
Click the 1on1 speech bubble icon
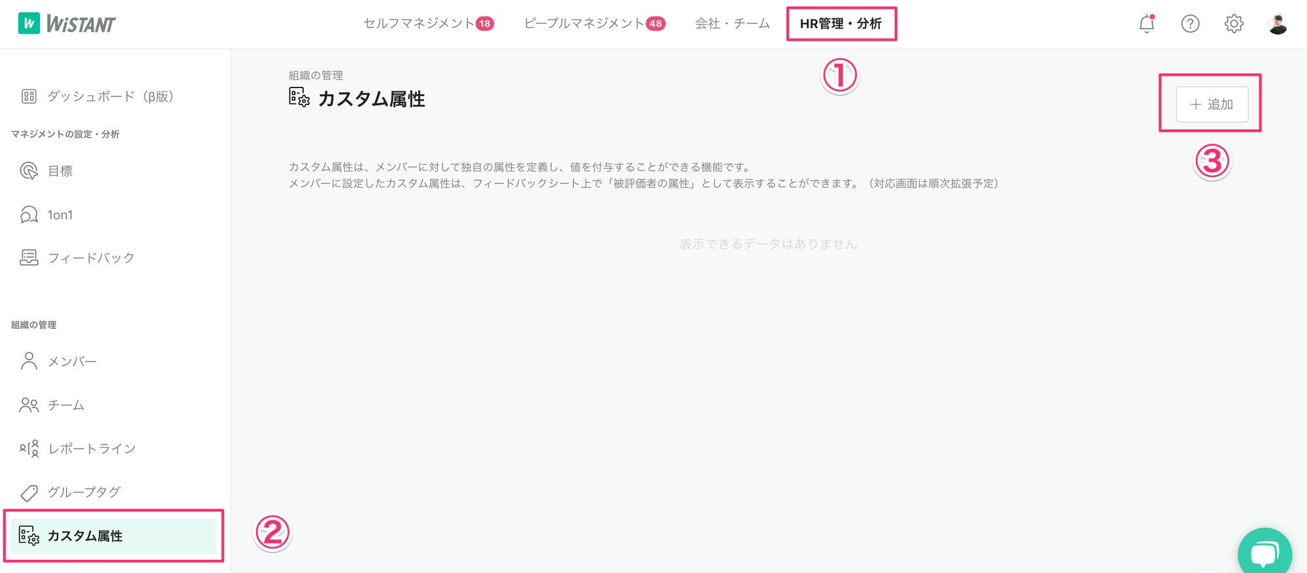pos(29,215)
